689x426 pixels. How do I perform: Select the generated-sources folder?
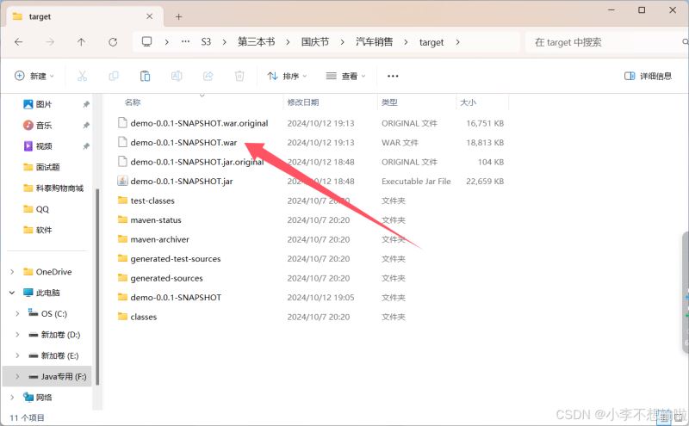point(166,278)
